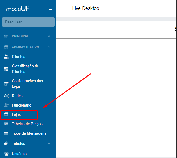Click the Tabelas de Preços icon
The width and height of the screenshot is (177, 158).
6,124
